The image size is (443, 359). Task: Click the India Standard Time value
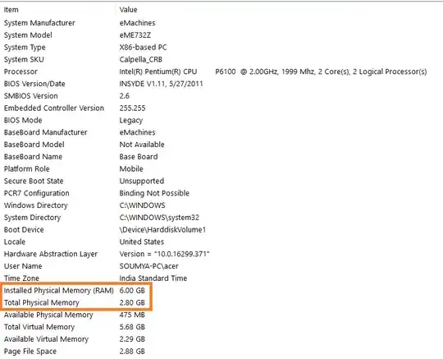point(153,278)
